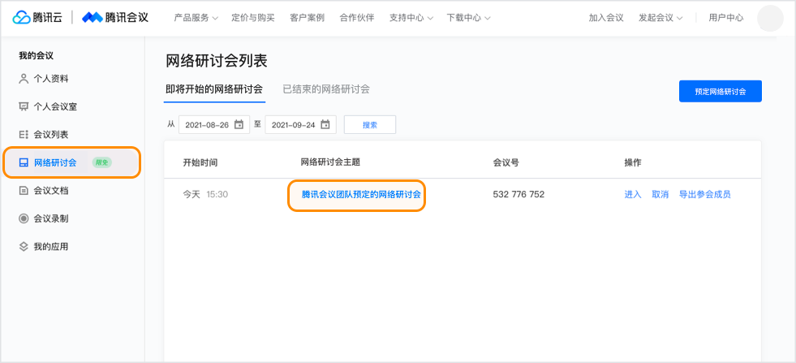Click the Tencent Cloud logo
This screenshot has width=796, height=363.
click(x=37, y=18)
